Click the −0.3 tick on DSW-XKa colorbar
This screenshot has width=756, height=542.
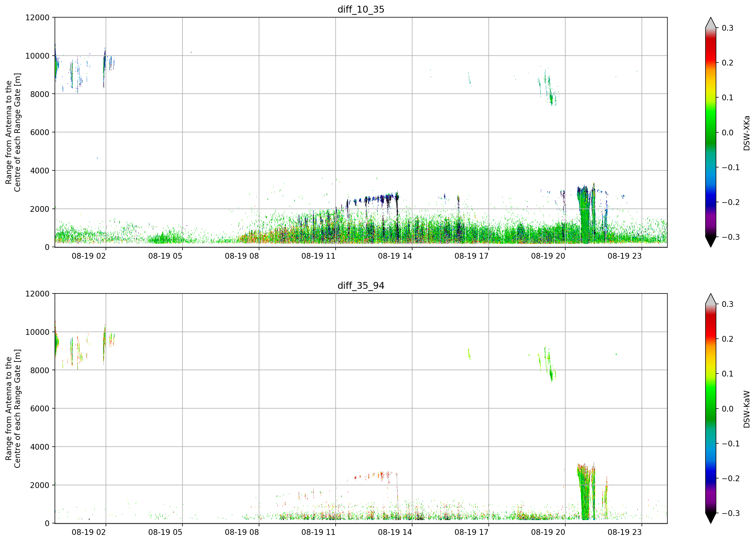[731, 237]
